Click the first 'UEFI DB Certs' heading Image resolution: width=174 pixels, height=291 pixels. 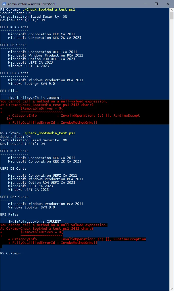(13, 45)
